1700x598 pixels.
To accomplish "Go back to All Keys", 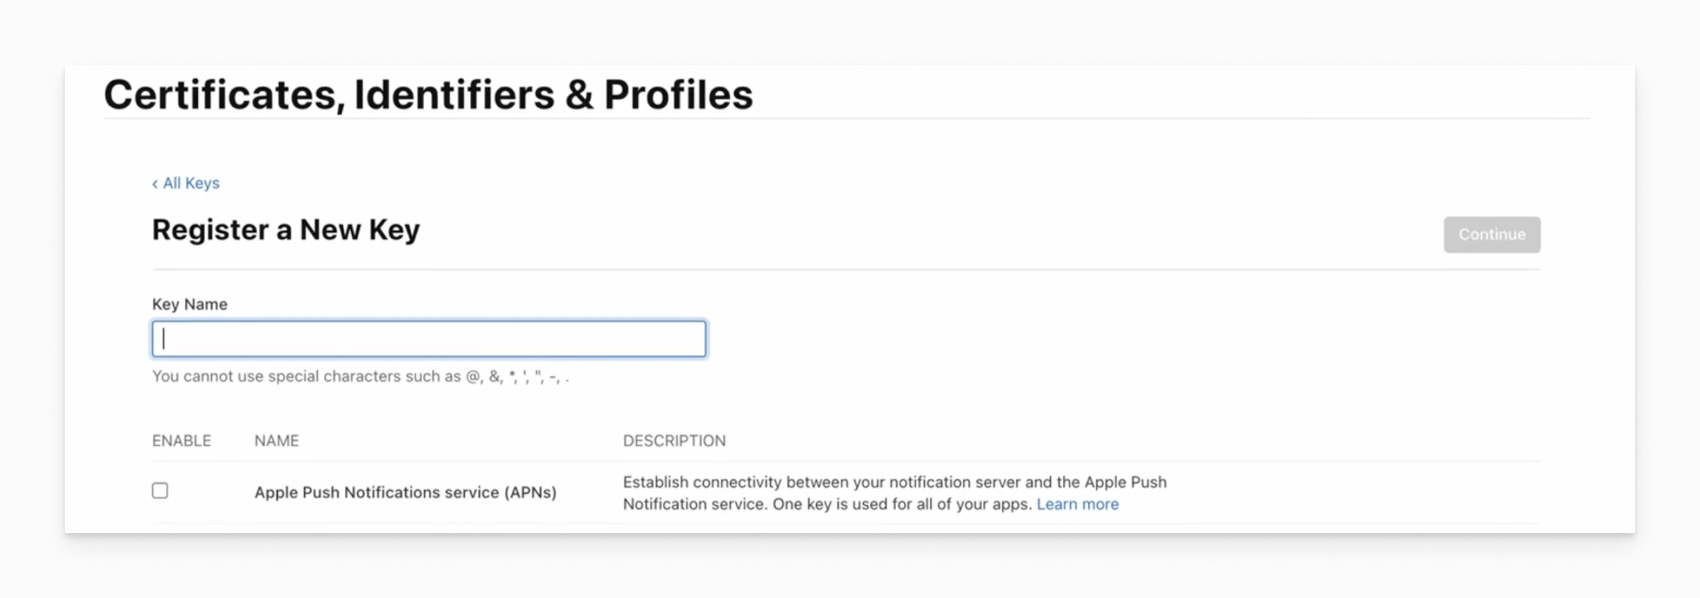I will pyautogui.click(x=191, y=183).
